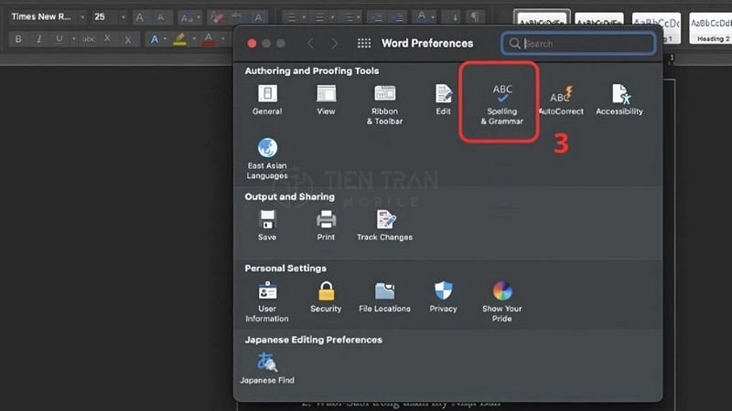Toggle bold formatting in toolbar
Viewport: 732px width, 411px height.
pos(16,39)
